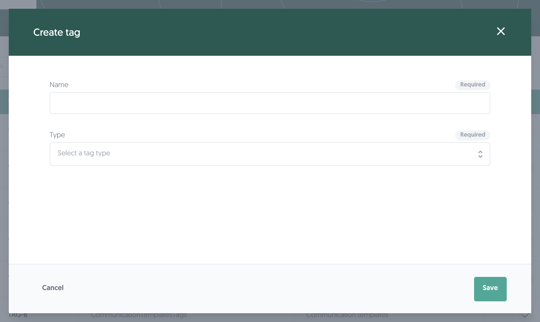Save the new tag

(x=490, y=289)
